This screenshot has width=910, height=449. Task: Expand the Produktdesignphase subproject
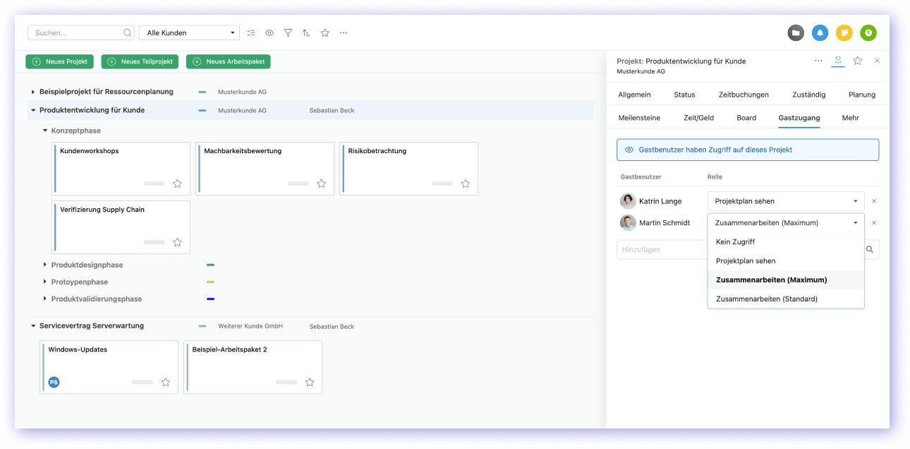click(45, 265)
